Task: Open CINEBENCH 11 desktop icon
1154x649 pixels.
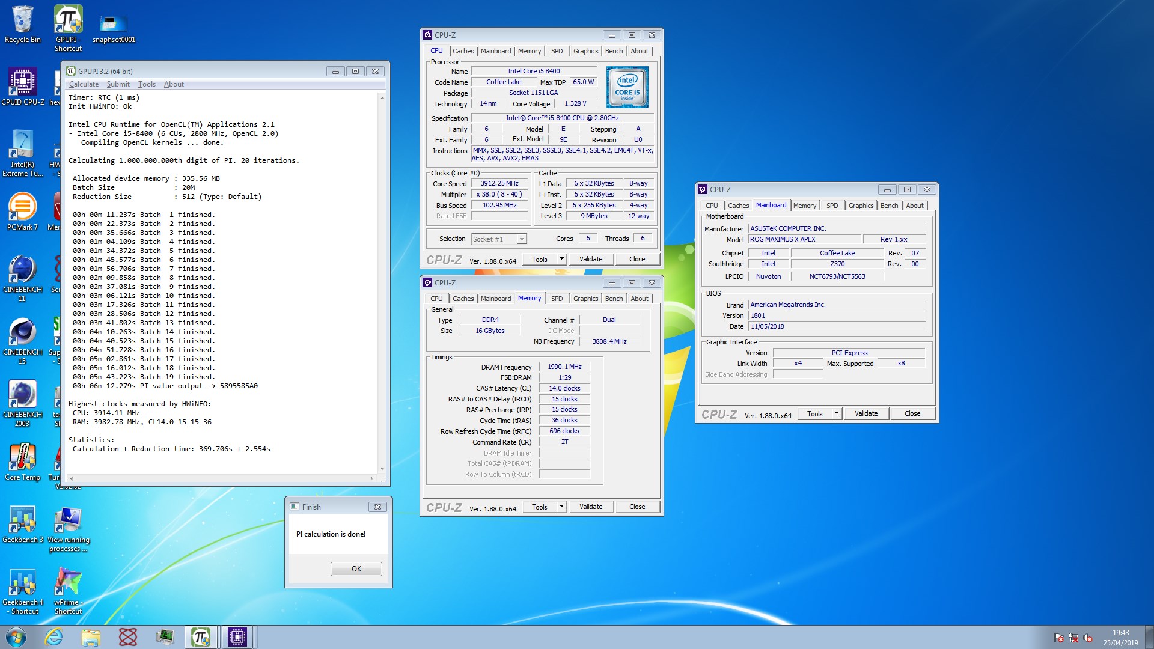Action: 23,278
